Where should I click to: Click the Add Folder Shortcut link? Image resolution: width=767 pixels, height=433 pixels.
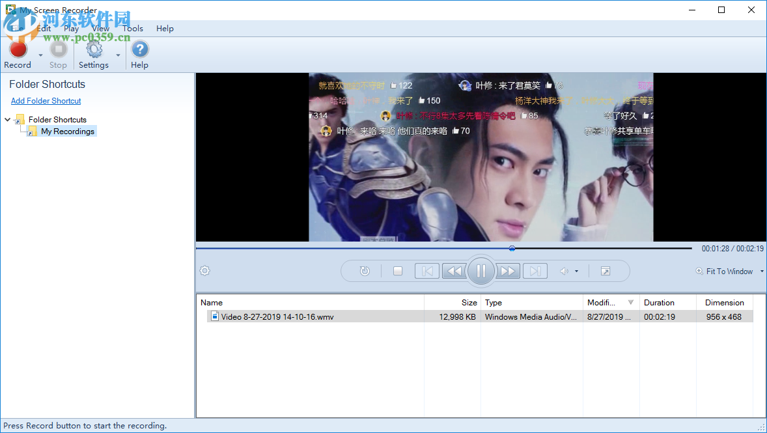click(x=46, y=100)
